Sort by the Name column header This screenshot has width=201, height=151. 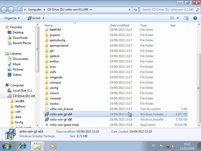coord(76,25)
